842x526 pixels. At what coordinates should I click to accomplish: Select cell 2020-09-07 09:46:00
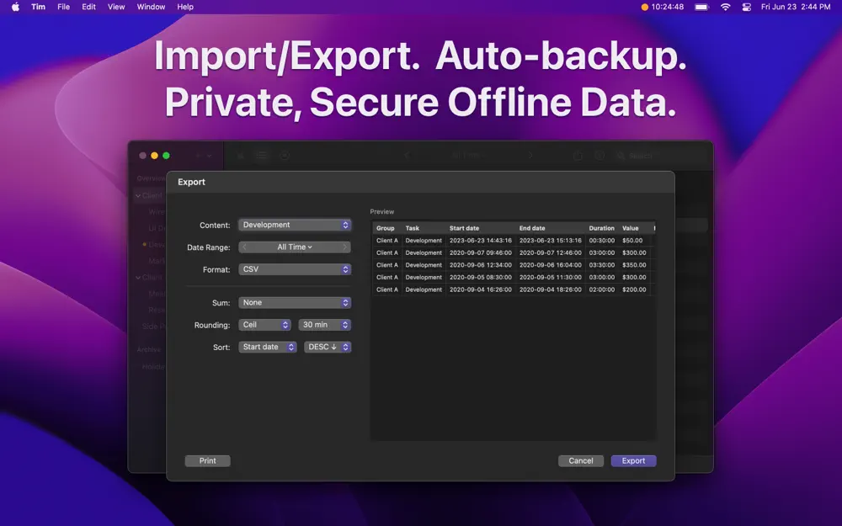coord(481,252)
